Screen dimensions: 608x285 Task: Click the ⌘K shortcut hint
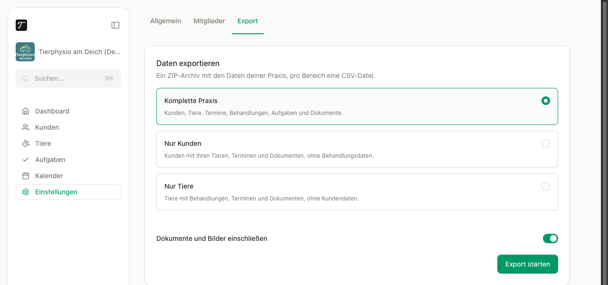(x=109, y=78)
